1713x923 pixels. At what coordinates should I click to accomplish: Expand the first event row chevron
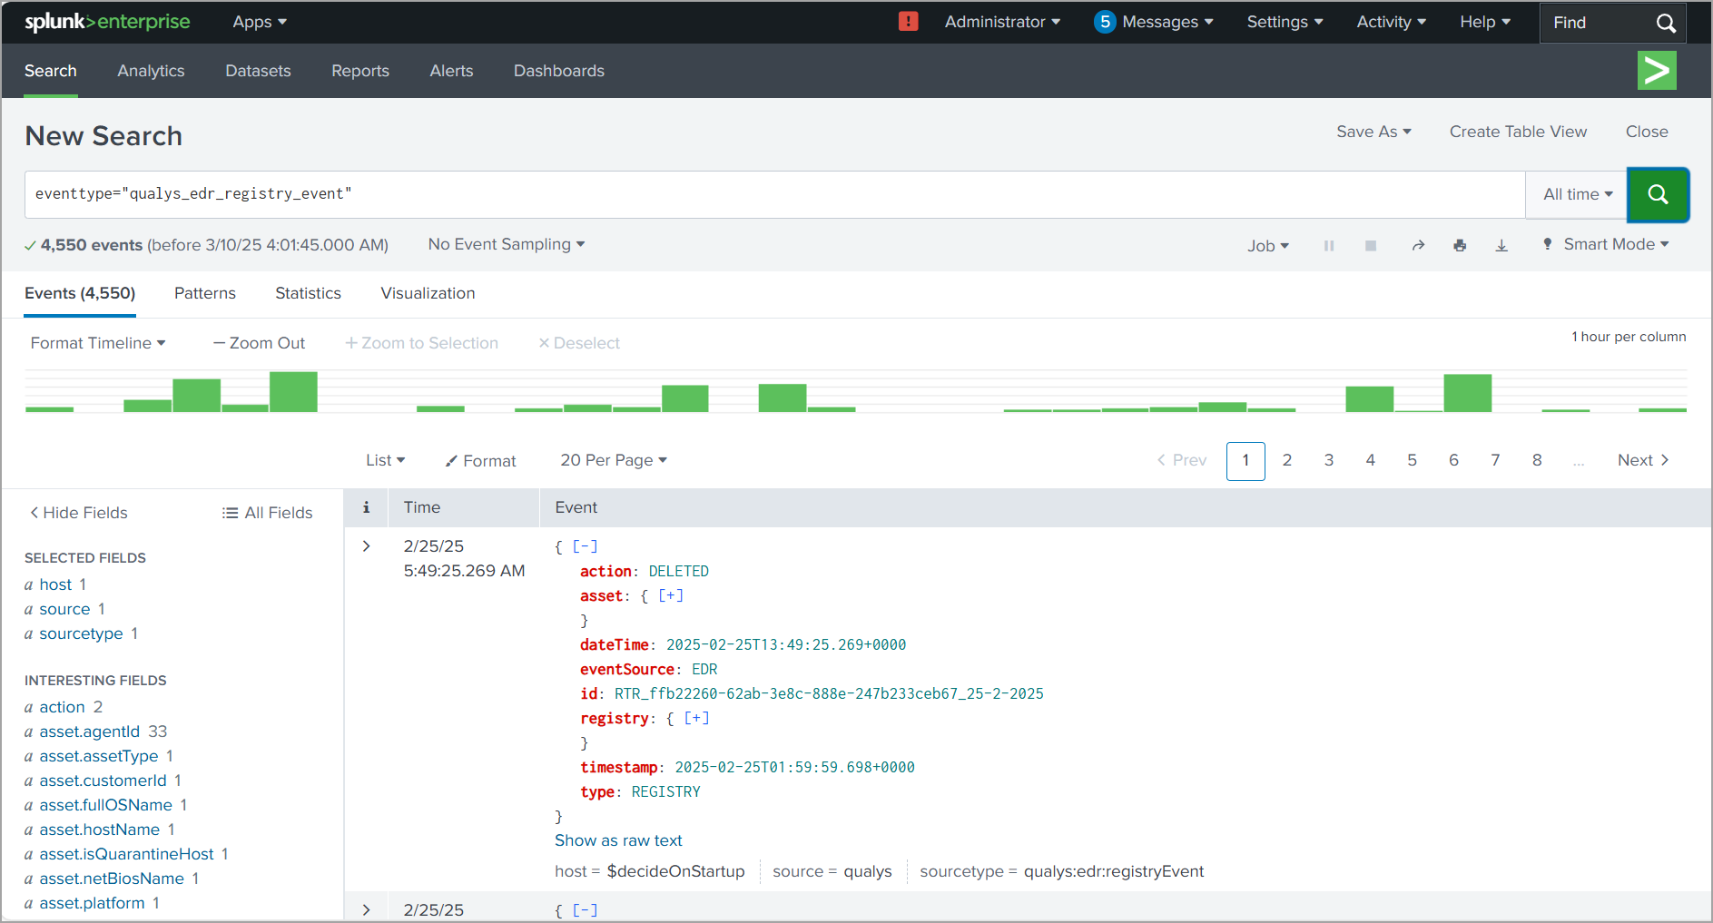pos(367,546)
